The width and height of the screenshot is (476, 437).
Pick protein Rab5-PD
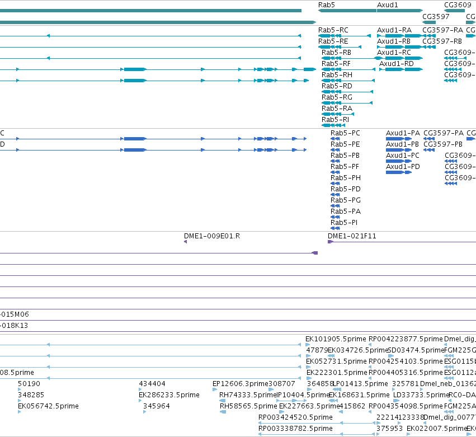tap(346, 189)
